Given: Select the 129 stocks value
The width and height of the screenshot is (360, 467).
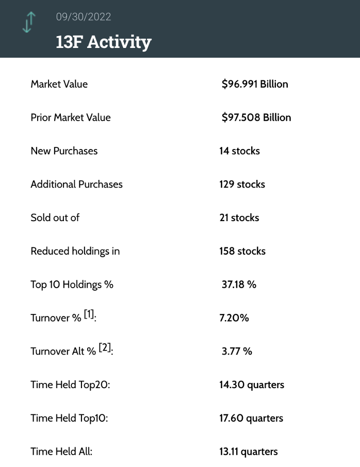Looking at the screenshot, I should click(242, 184).
